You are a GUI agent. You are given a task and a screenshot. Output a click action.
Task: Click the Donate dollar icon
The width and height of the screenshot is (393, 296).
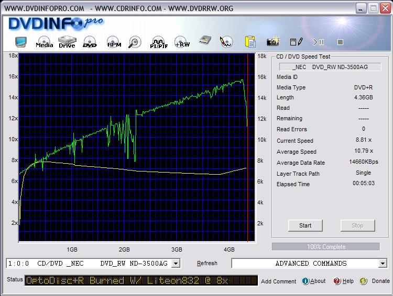[x=363, y=281]
